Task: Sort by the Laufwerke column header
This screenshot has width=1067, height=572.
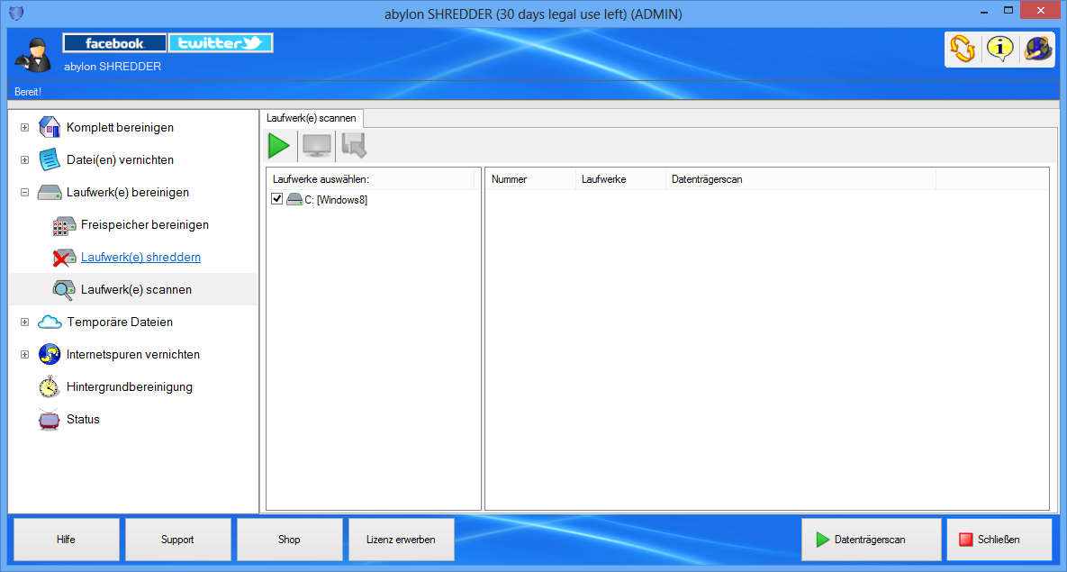Action: (620, 179)
